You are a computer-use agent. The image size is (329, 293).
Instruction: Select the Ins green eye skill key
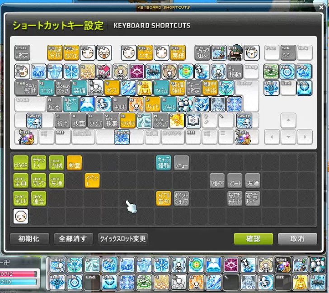coord(271,71)
